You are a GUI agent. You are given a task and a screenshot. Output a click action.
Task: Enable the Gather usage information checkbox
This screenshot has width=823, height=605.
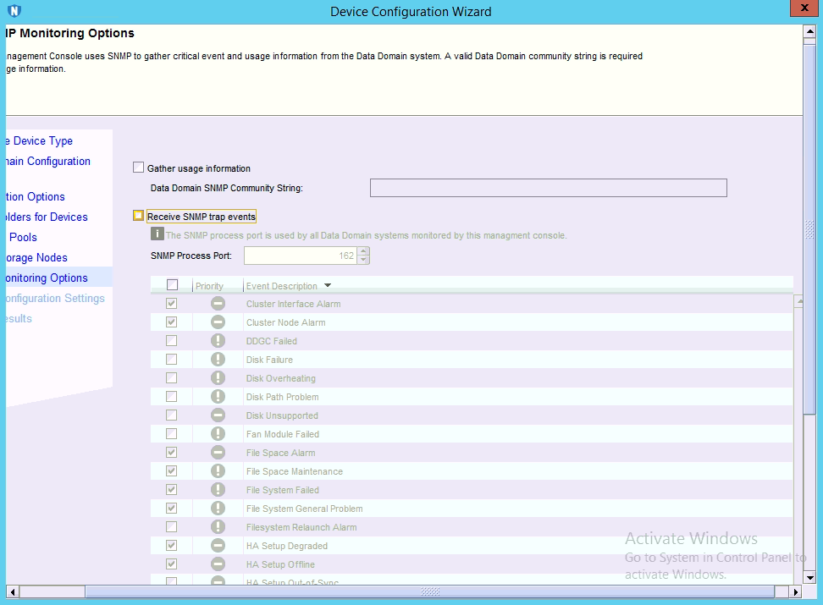139,168
